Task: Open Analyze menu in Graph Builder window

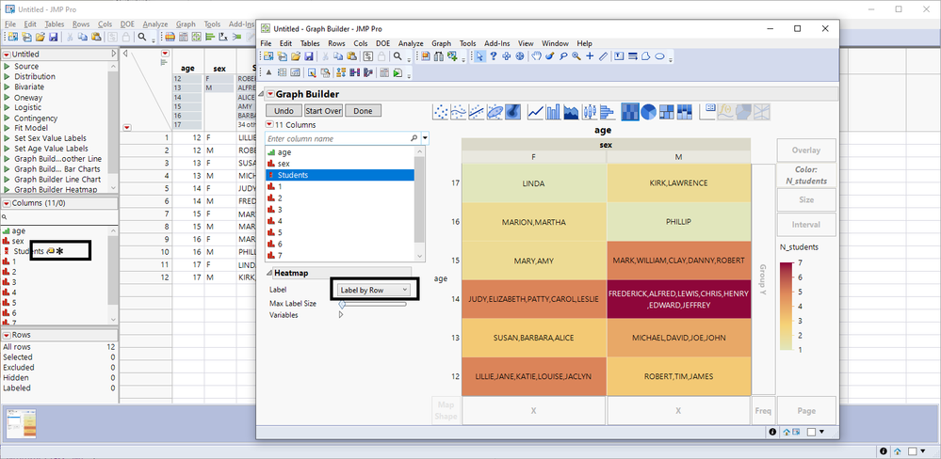Action: 411,43
